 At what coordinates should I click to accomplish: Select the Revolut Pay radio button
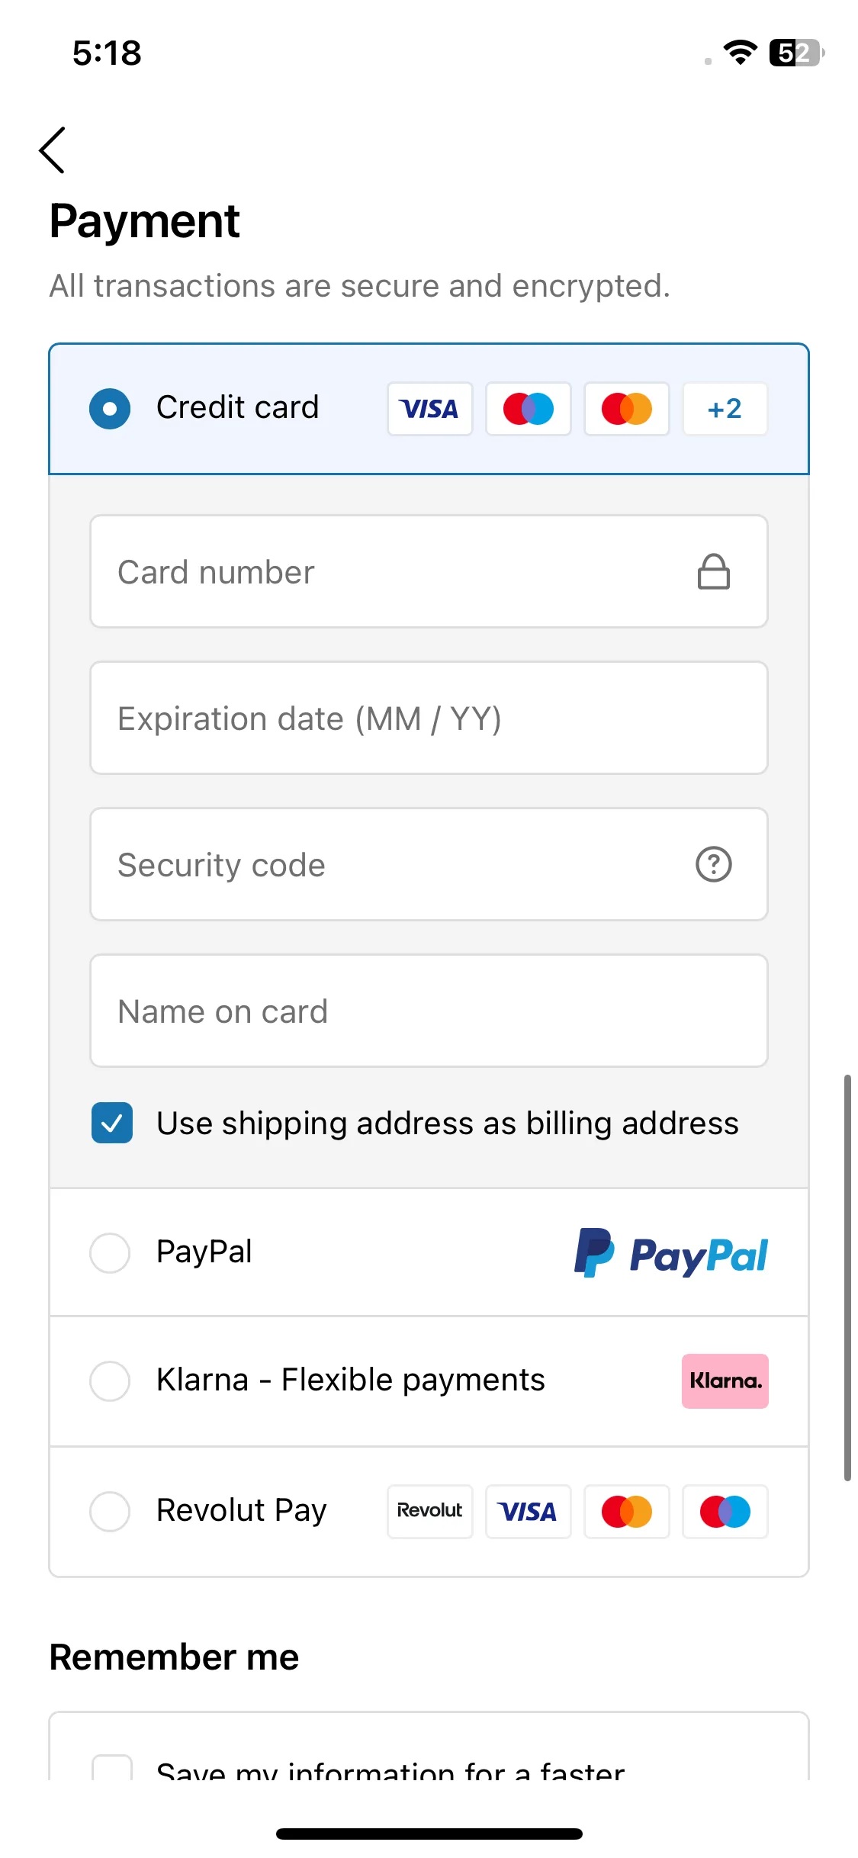tap(110, 1511)
